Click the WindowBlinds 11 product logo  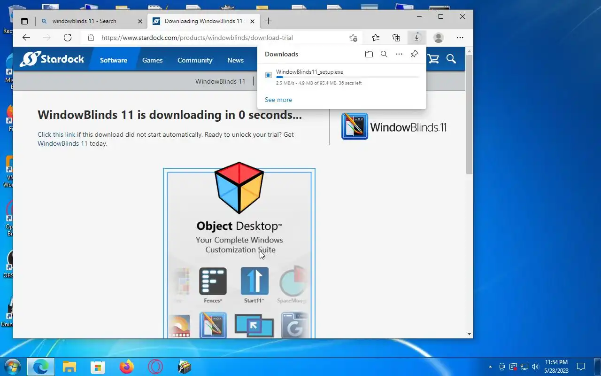pyautogui.click(x=394, y=126)
